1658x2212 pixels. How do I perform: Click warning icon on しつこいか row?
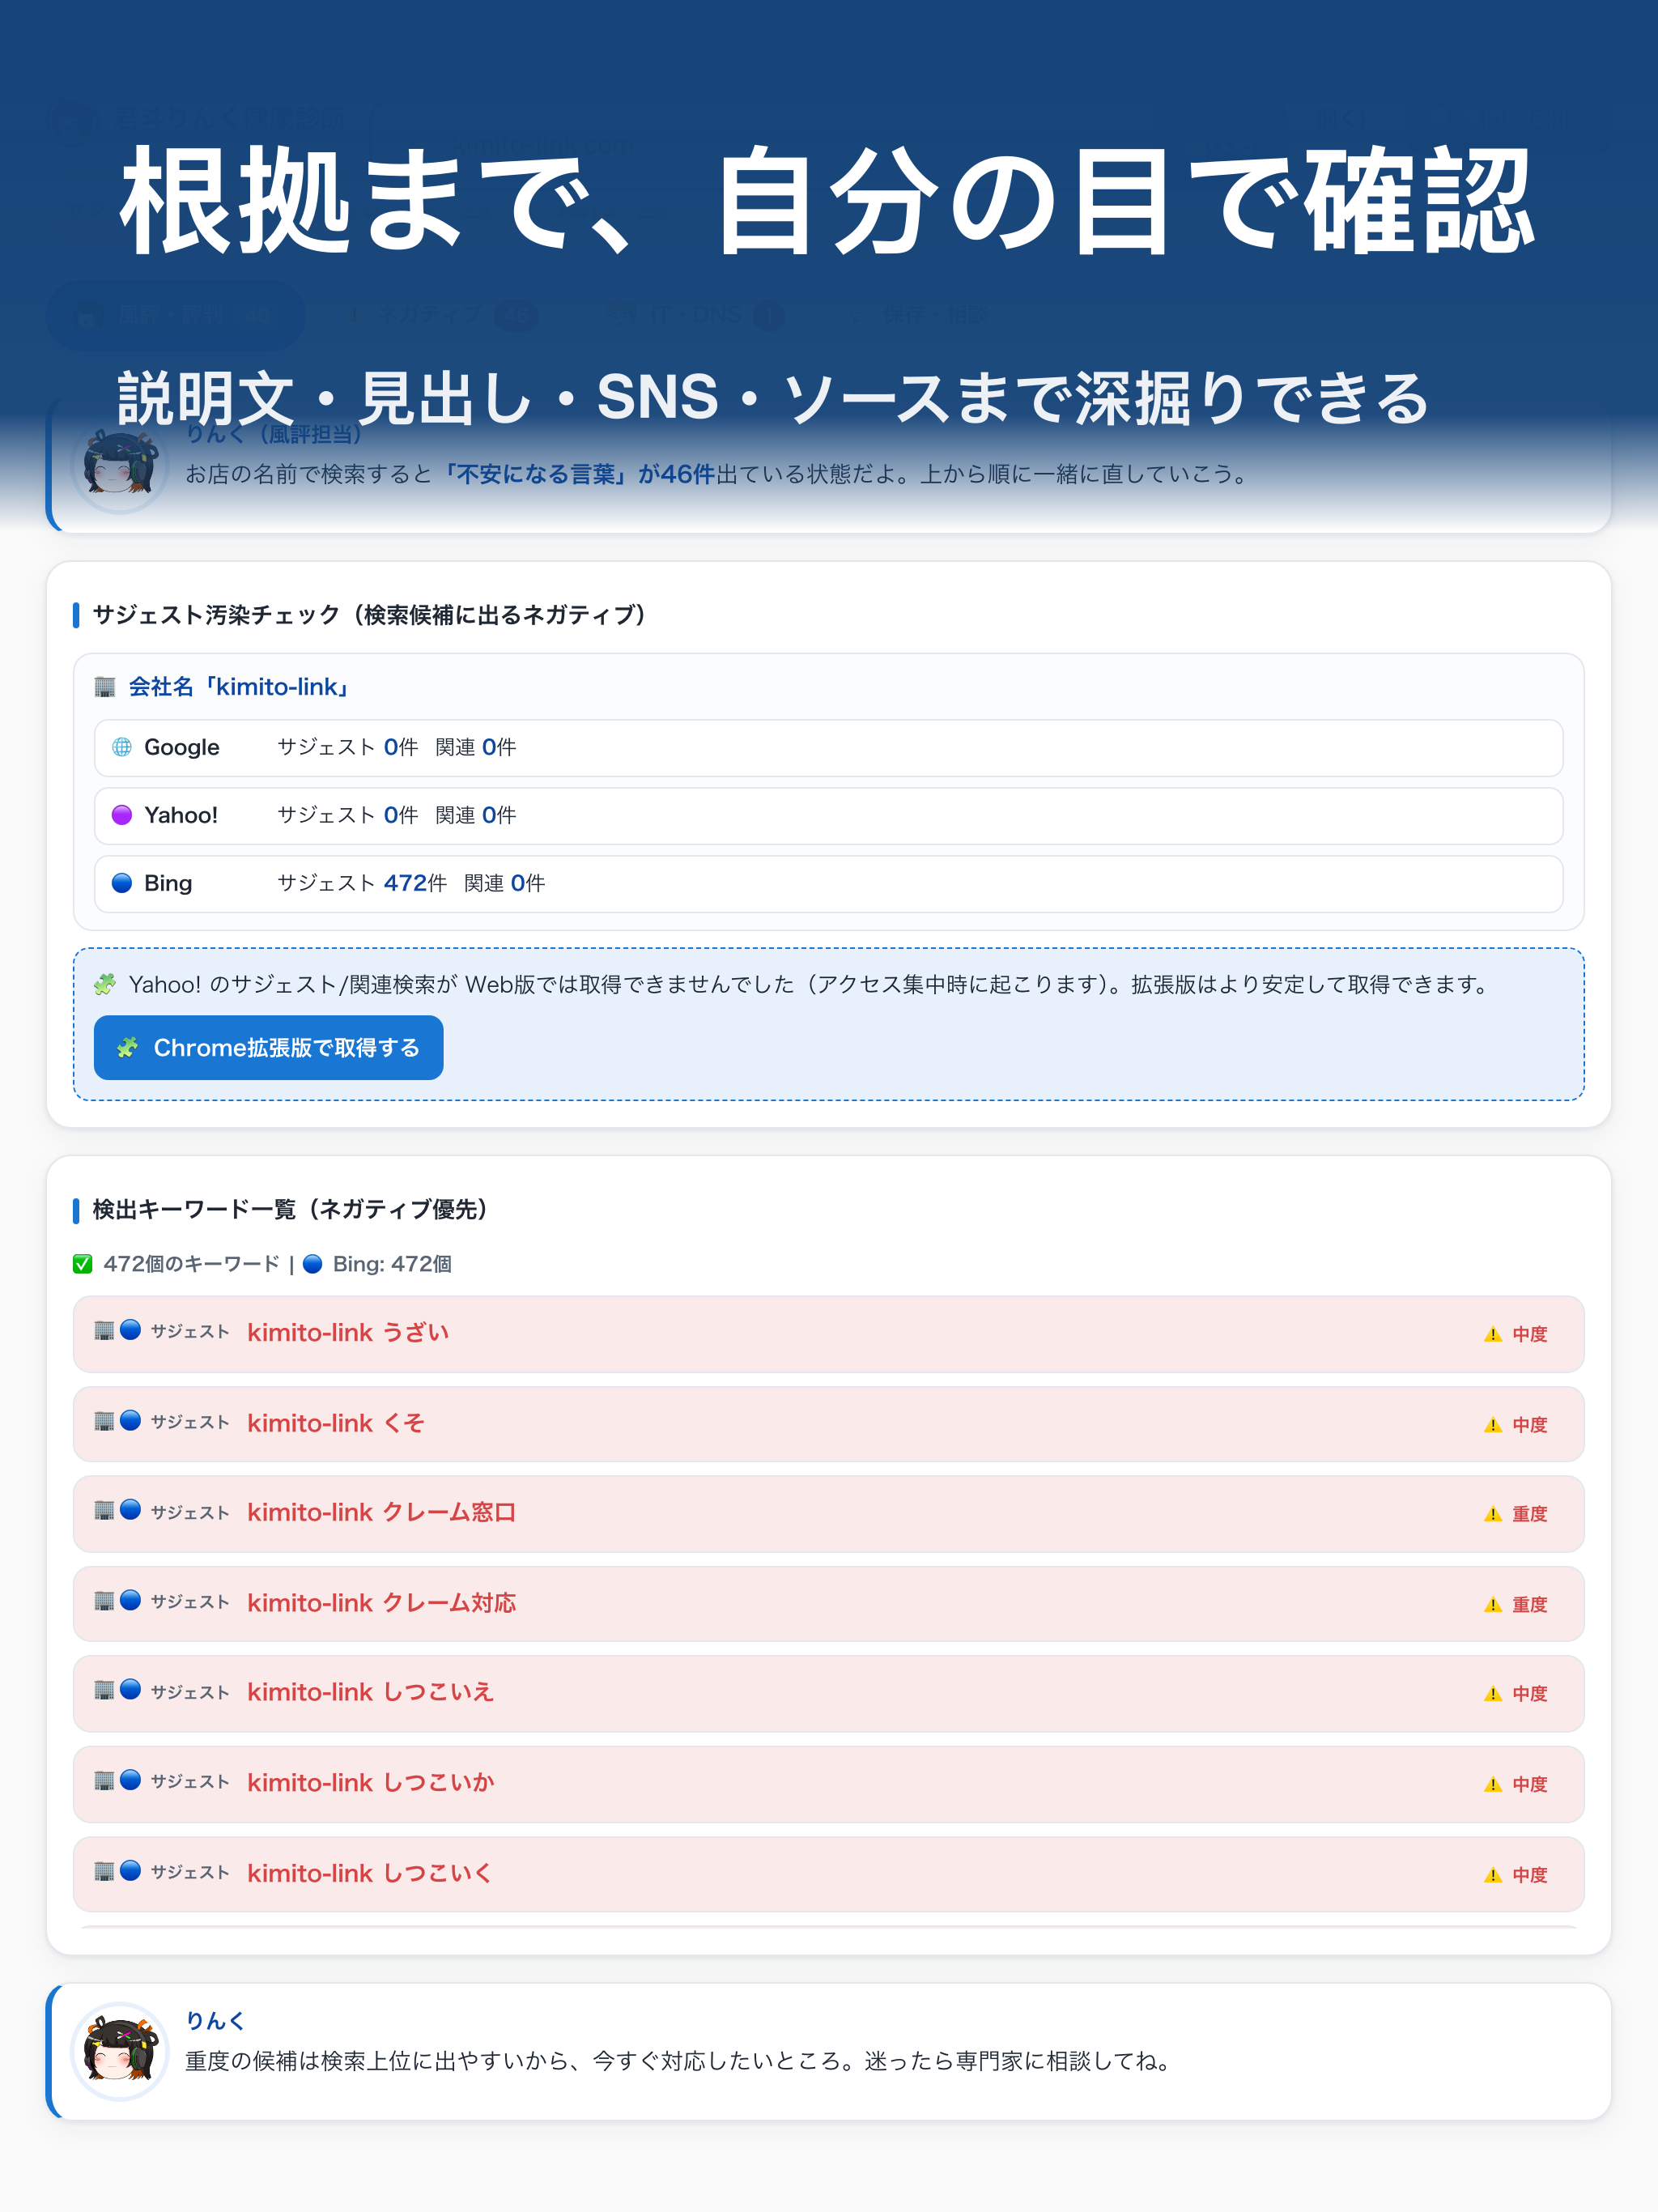[1493, 1785]
